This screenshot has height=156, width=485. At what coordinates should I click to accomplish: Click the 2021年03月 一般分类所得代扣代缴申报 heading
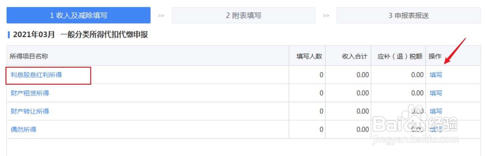point(80,35)
